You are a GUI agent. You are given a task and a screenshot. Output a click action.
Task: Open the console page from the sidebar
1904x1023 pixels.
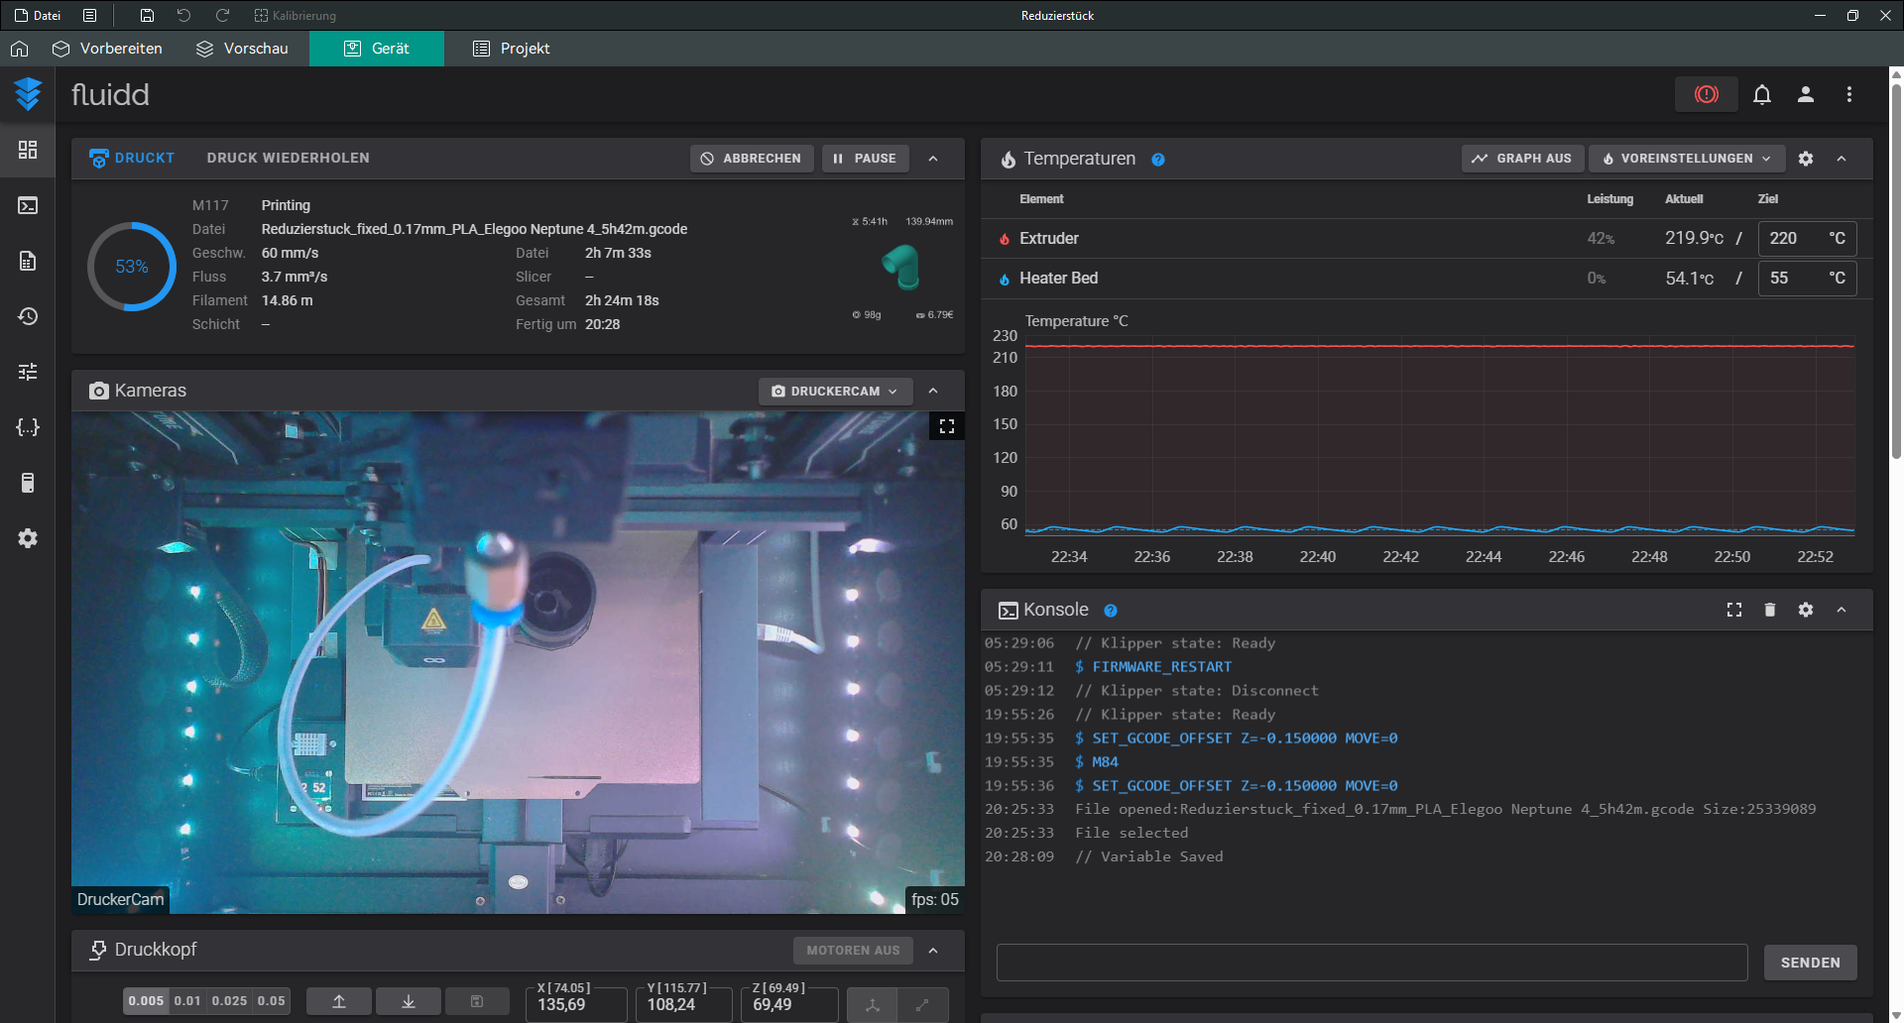tap(28, 205)
